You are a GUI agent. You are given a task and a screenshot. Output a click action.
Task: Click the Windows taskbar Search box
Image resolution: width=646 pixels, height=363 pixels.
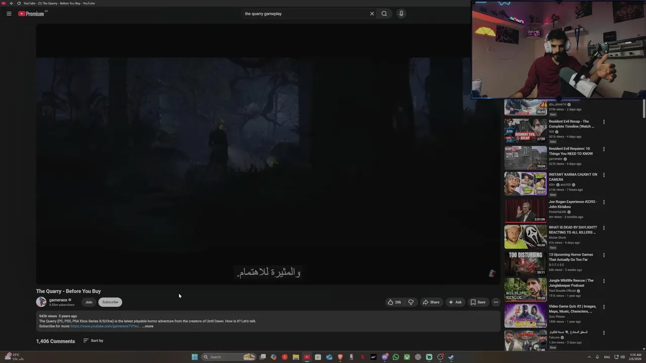coord(229,357)
